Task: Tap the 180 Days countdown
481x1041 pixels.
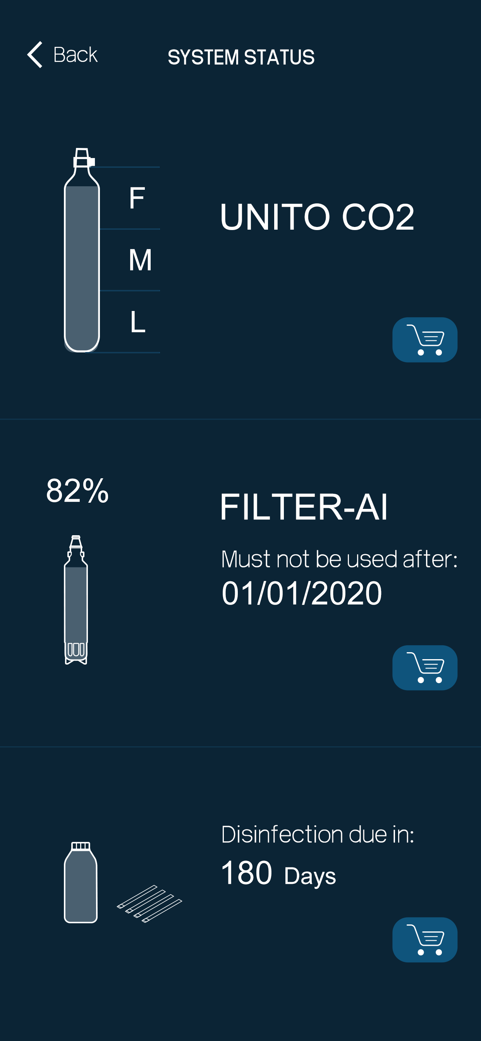Action: pyautogui.click(x=278, y=873)
